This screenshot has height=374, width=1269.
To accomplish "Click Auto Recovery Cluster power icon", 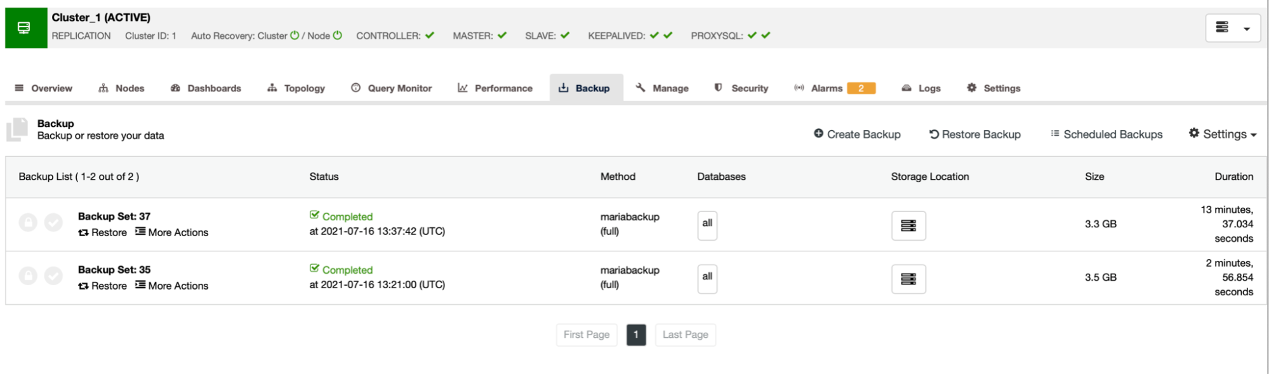I will (x=295, y=36).
